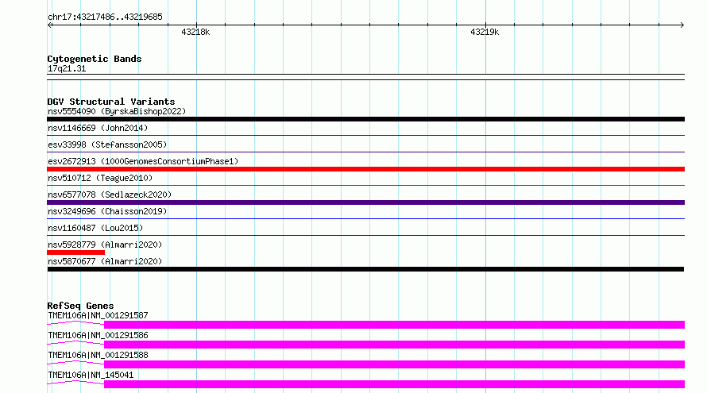Open the nsv1146669 (John2014) variant label
This screenshot has height=393, width=707.
tap(98, 128)
